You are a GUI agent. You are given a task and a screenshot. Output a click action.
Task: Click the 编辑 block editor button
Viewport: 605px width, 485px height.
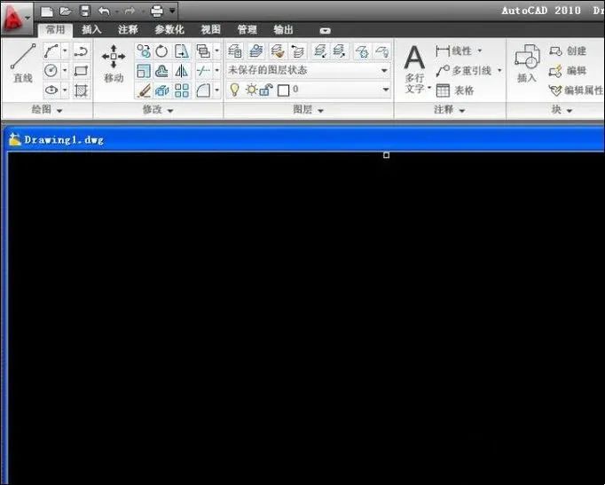click(568, 71)
